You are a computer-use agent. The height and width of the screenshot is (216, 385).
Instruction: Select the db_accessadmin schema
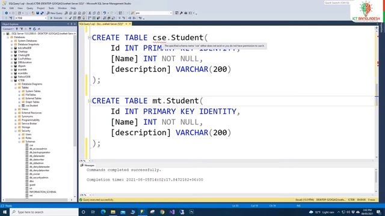tap(38, 149)
